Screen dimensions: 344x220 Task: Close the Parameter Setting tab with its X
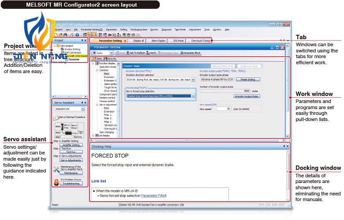125,41
